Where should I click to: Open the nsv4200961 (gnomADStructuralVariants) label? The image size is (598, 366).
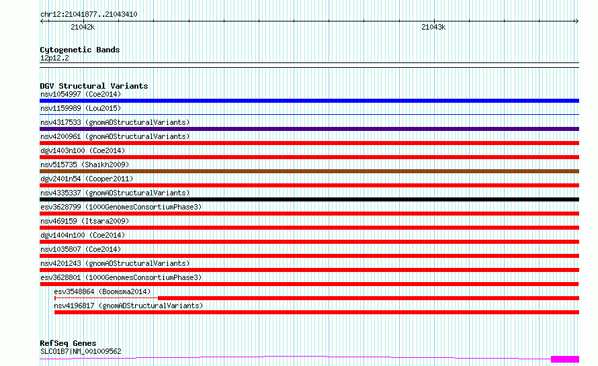(x=115, y=136)
